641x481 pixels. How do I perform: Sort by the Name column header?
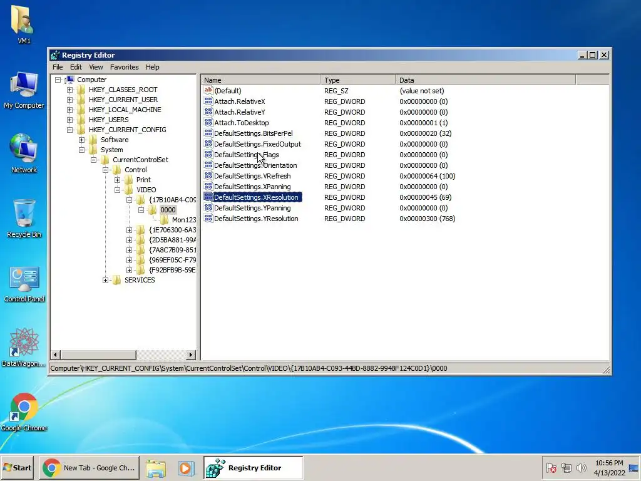(x=261, y=80)
